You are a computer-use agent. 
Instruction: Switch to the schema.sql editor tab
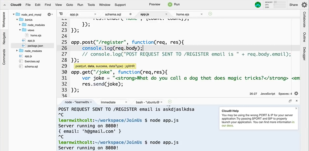[115, 14]
